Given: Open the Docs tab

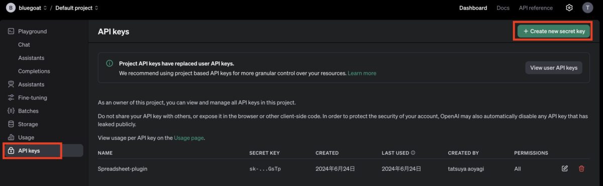Looking at the screenshot, I should click(x=503, y=8).
